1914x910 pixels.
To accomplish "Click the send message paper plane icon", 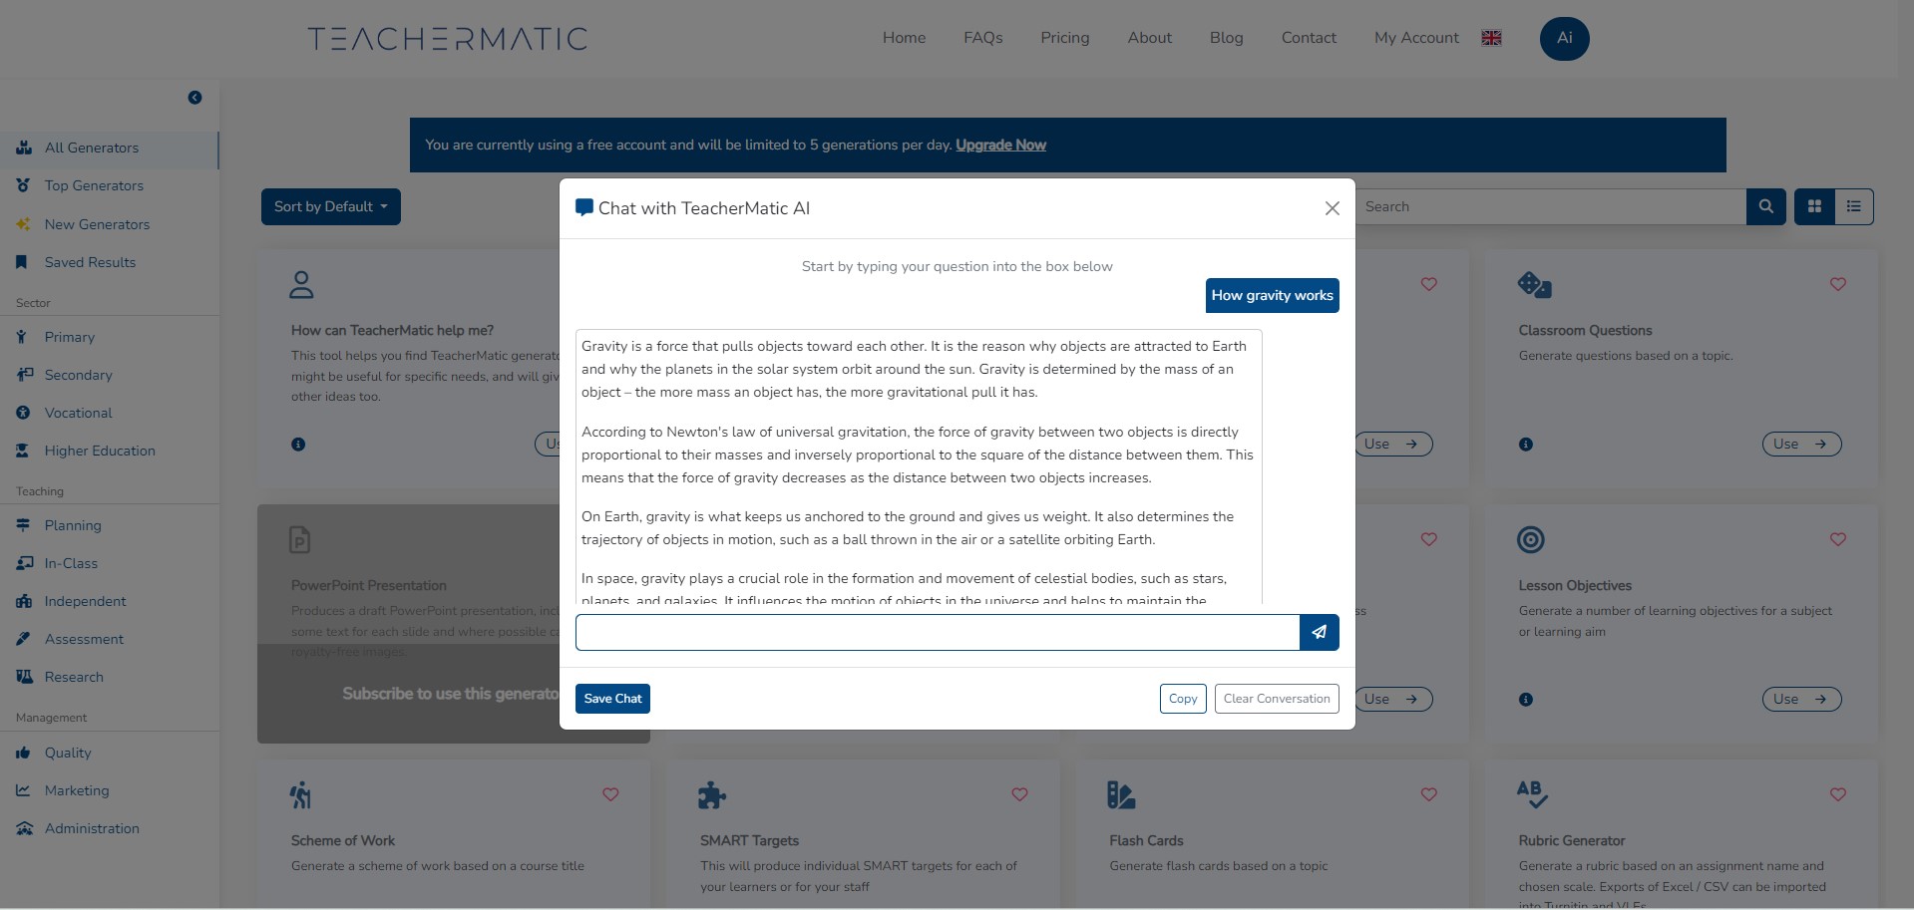I will pyautogui.click(x=1319, y=632).
